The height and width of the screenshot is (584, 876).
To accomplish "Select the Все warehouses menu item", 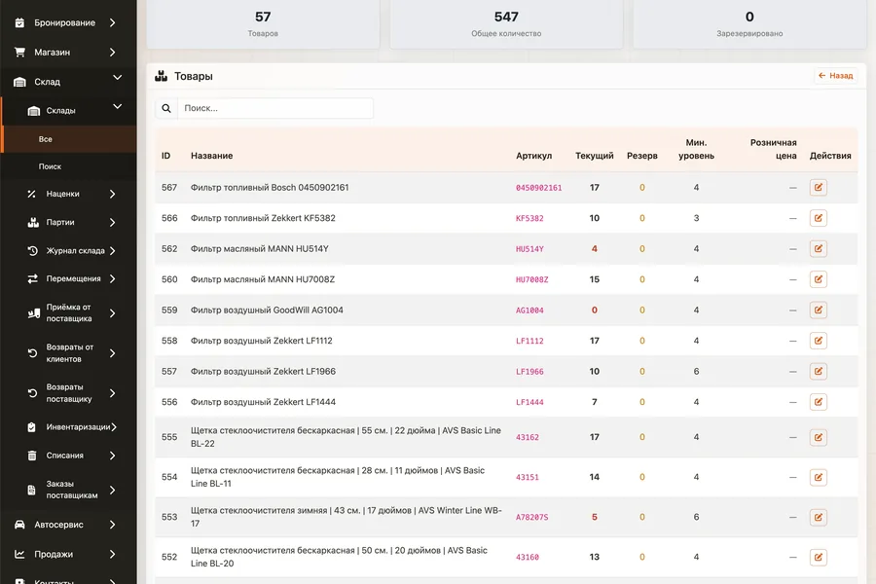I will tap(69, 139).
